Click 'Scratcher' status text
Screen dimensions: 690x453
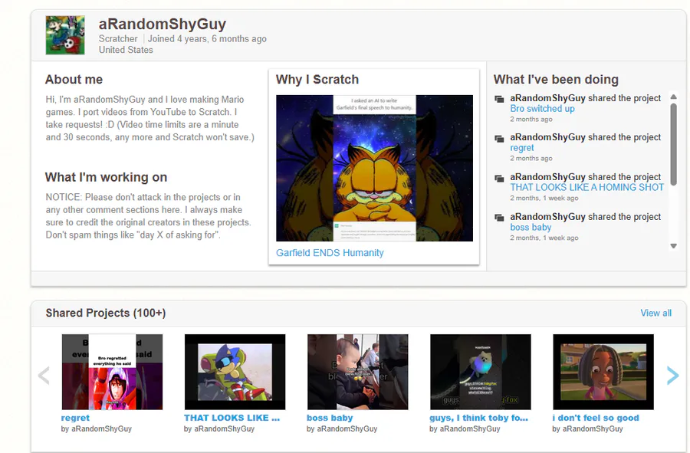[118, 38]
